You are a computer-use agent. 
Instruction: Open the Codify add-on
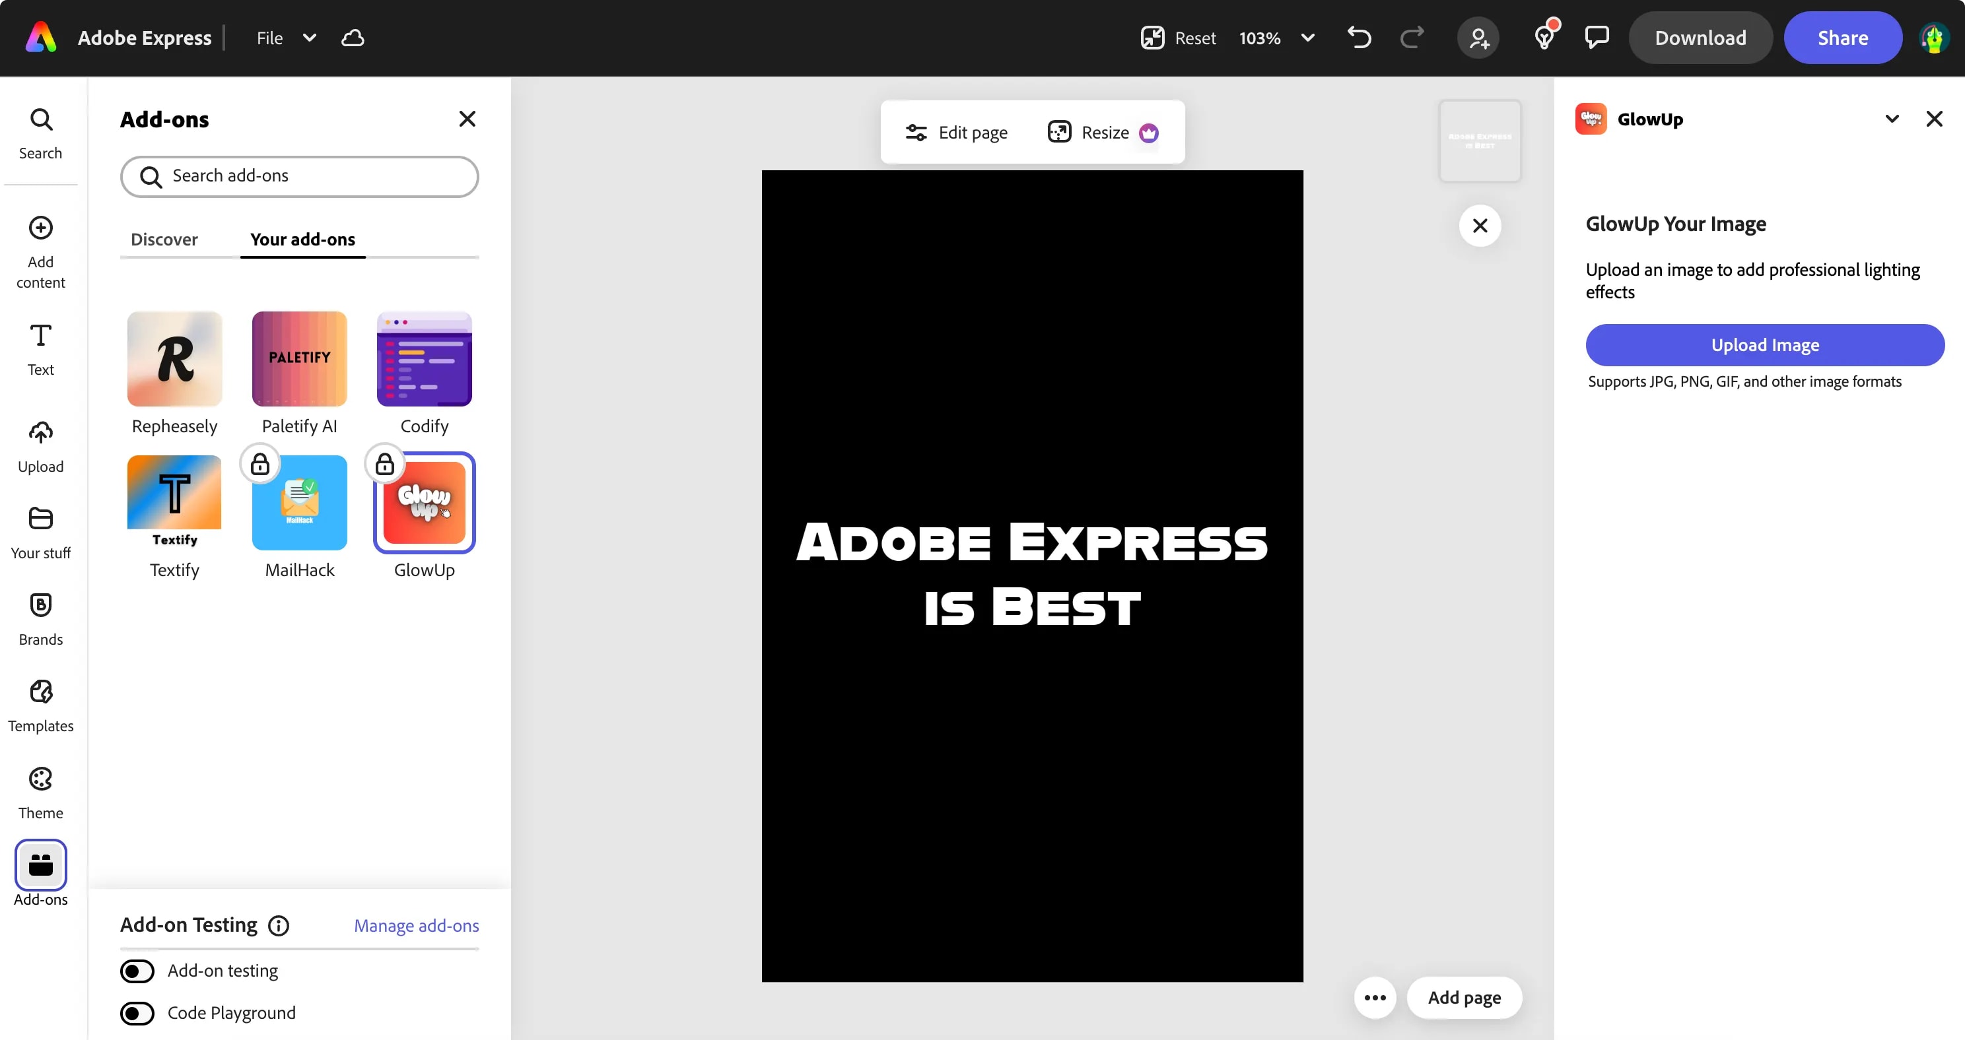pyautogui.click(x=424, y=358)
